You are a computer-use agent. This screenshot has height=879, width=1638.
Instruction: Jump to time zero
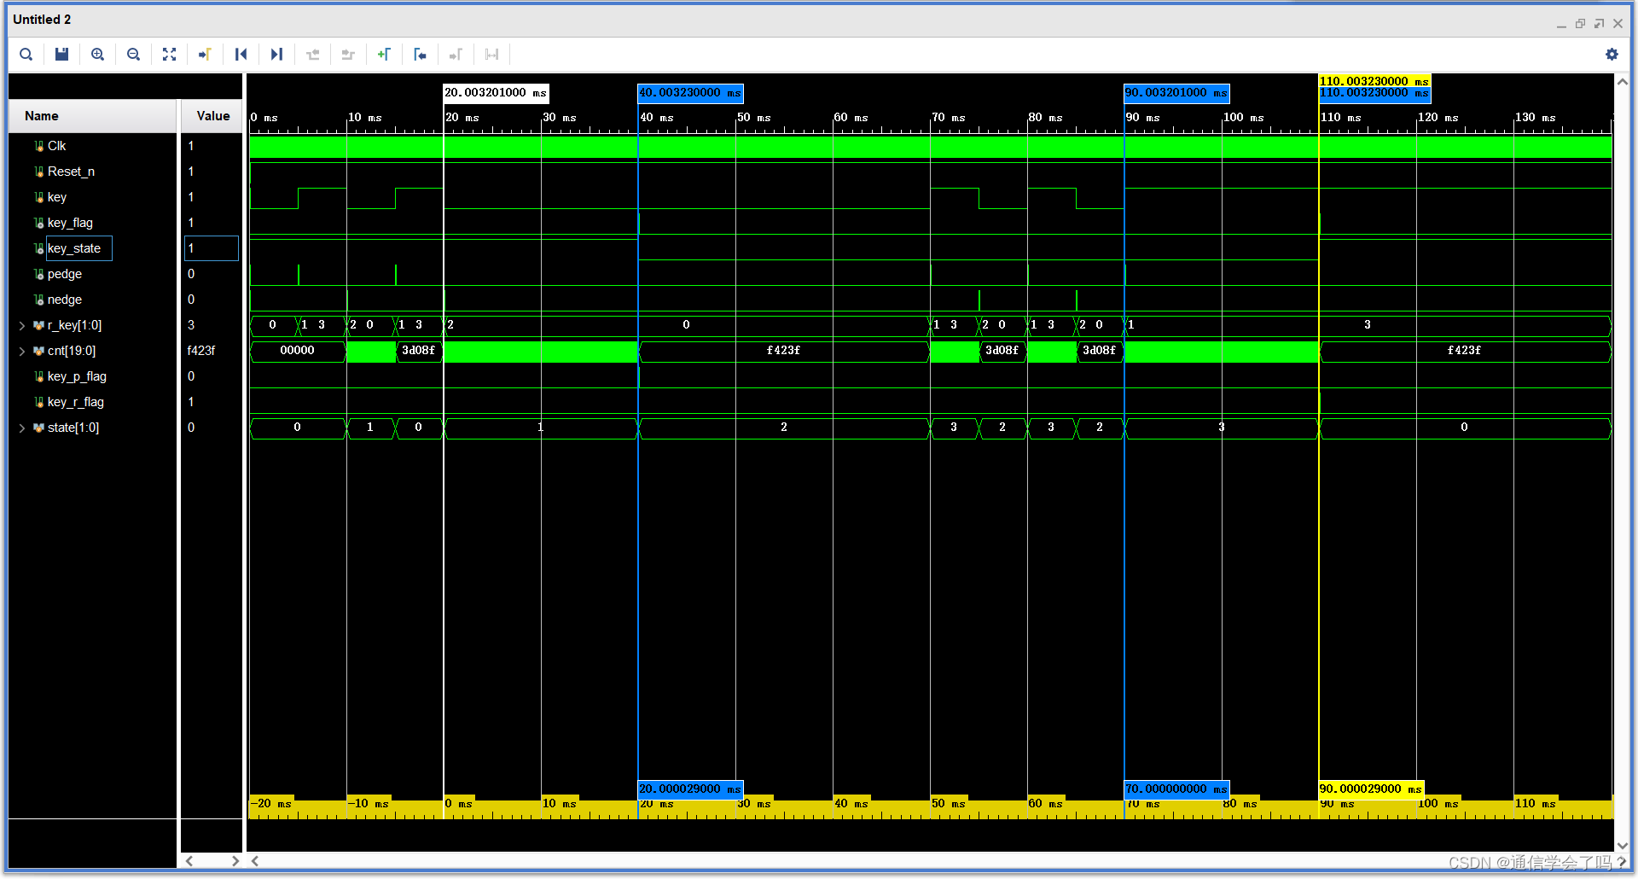(x=241, y=55)
